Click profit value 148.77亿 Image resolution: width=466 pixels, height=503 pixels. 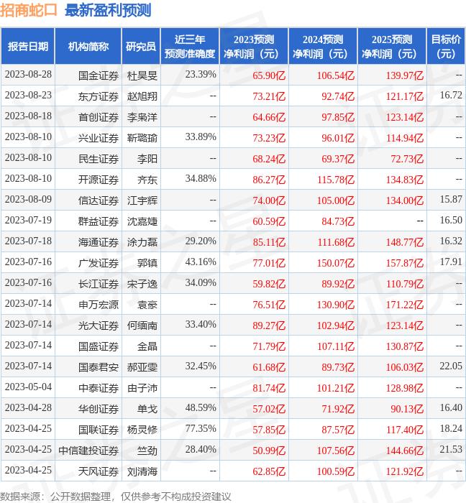(x=405, y=243)
